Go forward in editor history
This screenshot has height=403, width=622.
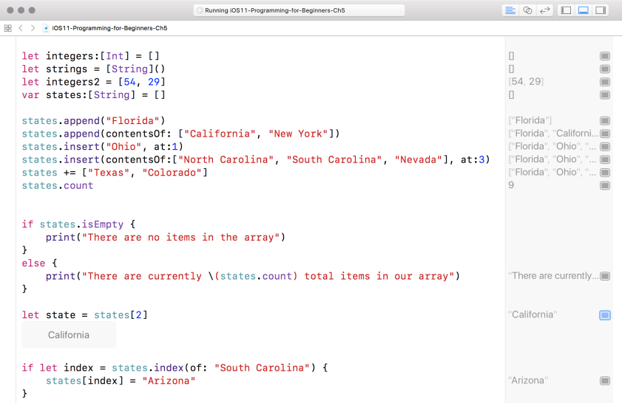(x=33, y=28)
